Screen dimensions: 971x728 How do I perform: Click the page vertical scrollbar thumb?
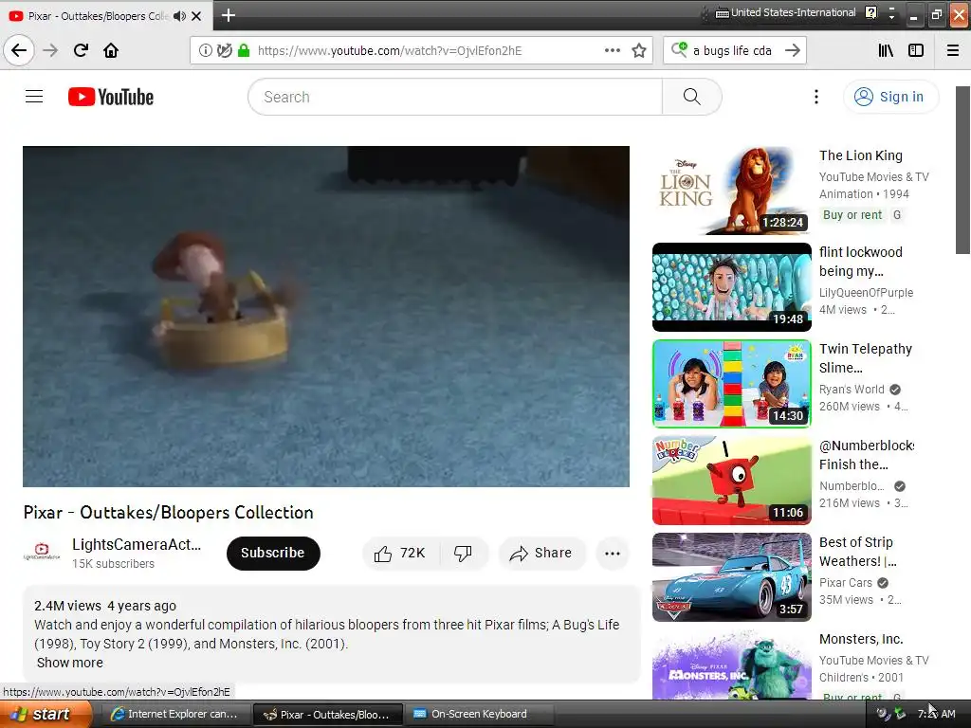(x=963, y=170)
